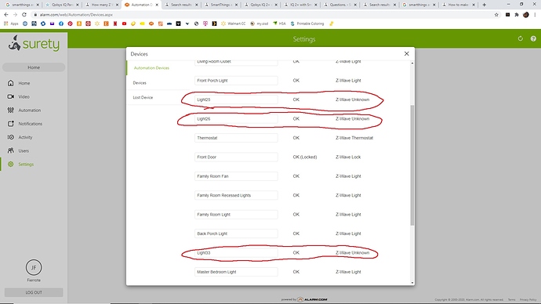
Task: Edit the Thermostat device name field
Action: click(236, 138)
